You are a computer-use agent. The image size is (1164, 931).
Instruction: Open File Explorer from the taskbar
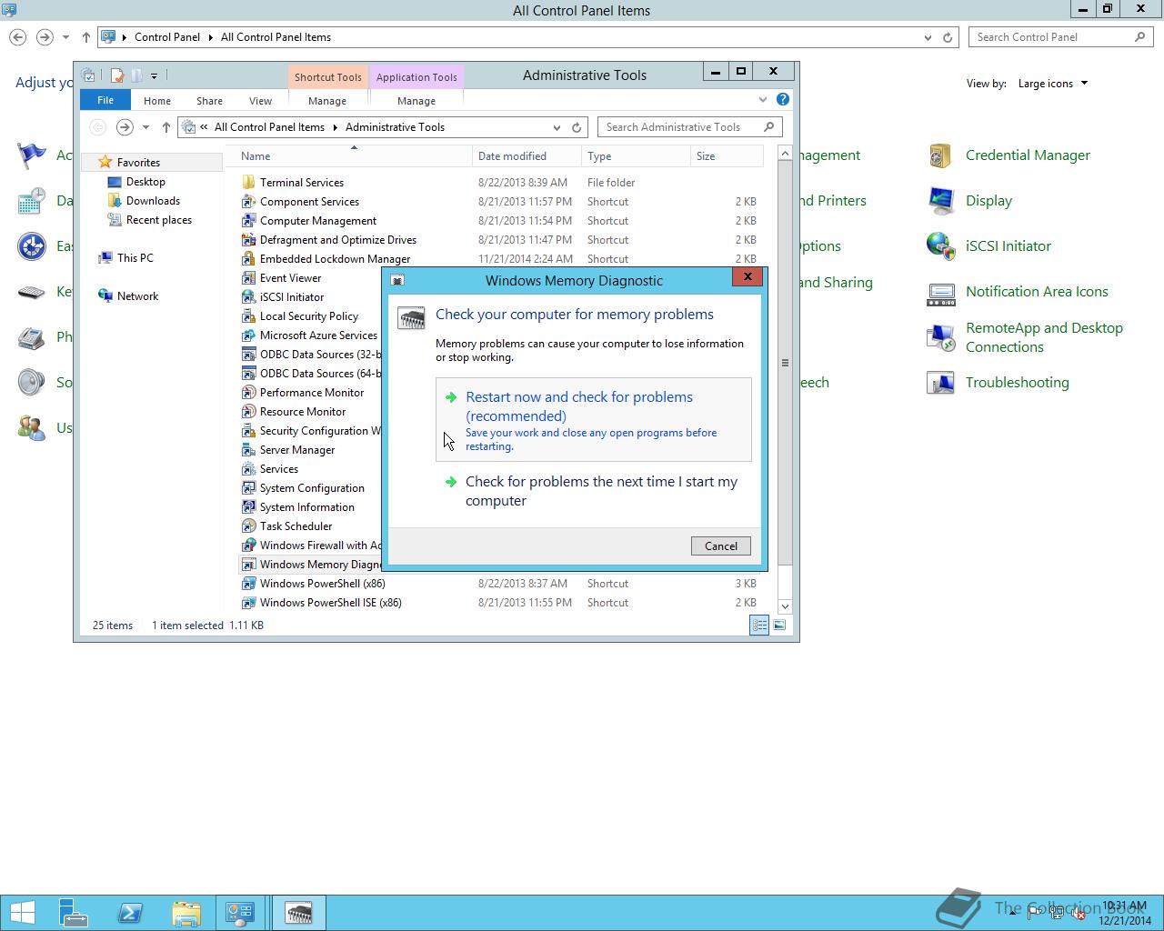[186, 913]
